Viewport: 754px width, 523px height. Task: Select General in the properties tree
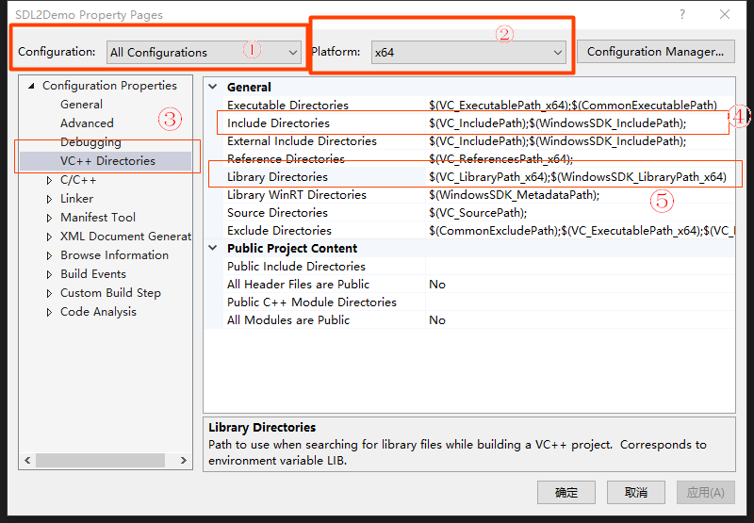click(x=81, y=105)
